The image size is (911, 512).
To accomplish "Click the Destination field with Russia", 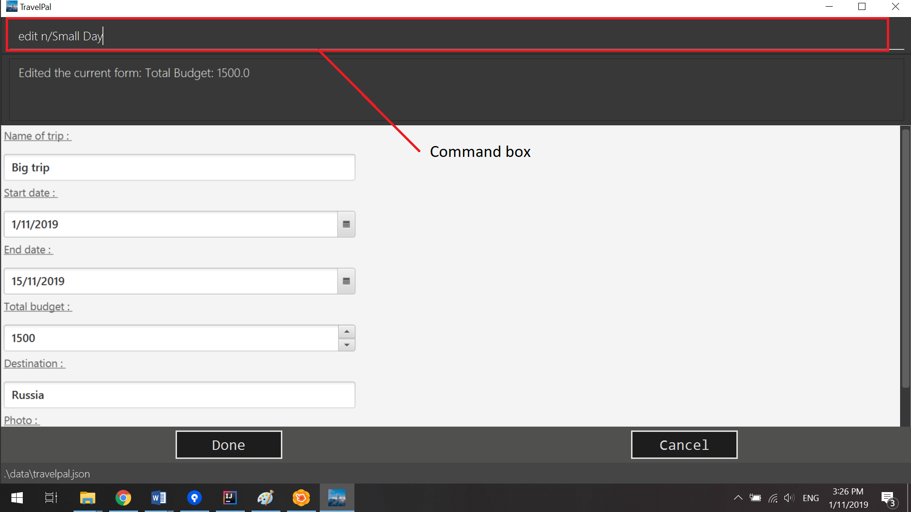I will click(179, 395).
